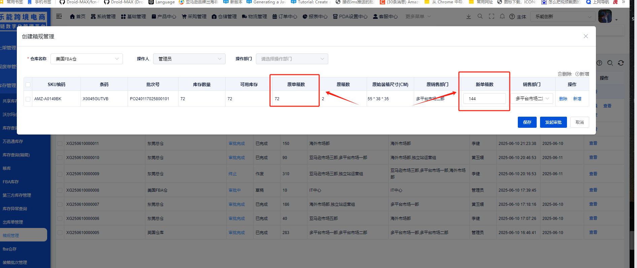Open the PDA设置中心 menu

[x=350, y=16]
